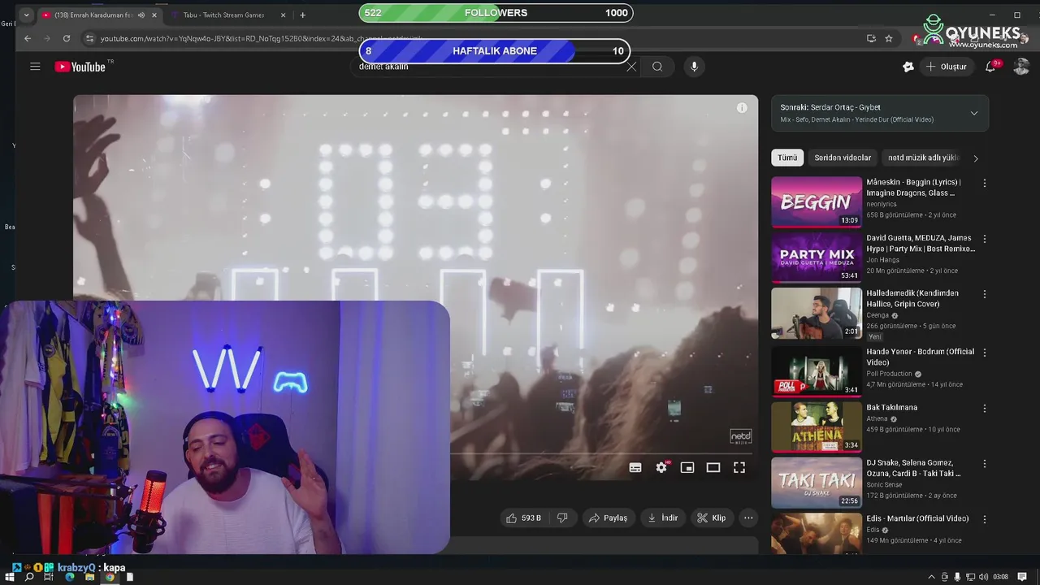Expand the playlist panel chevron
The image size is (1040, 585).
[974, 113]
